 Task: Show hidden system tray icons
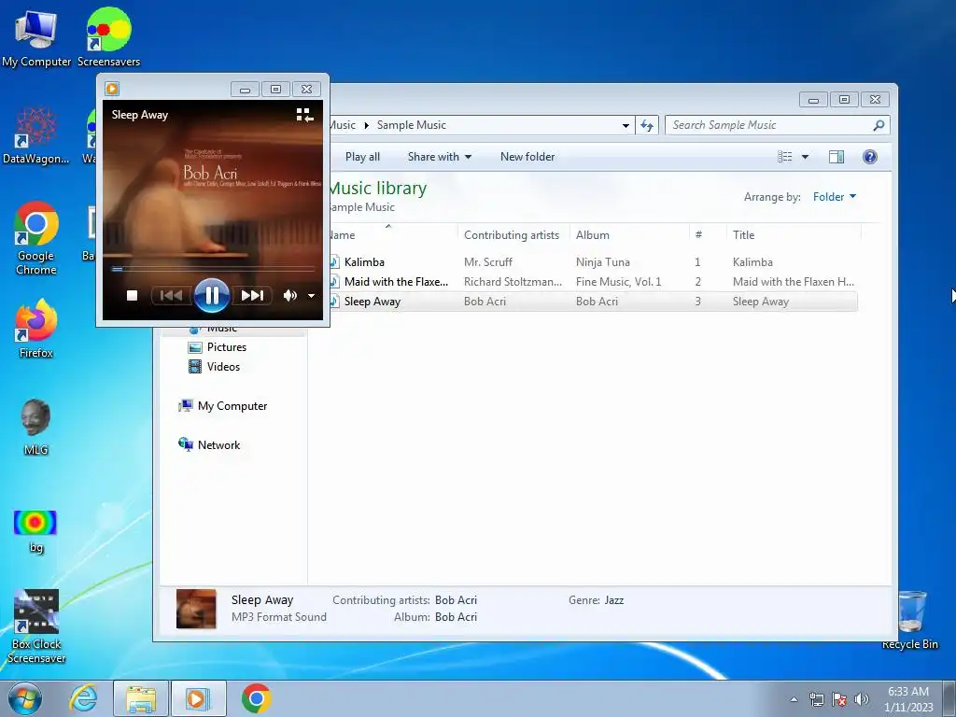point(794,700)
